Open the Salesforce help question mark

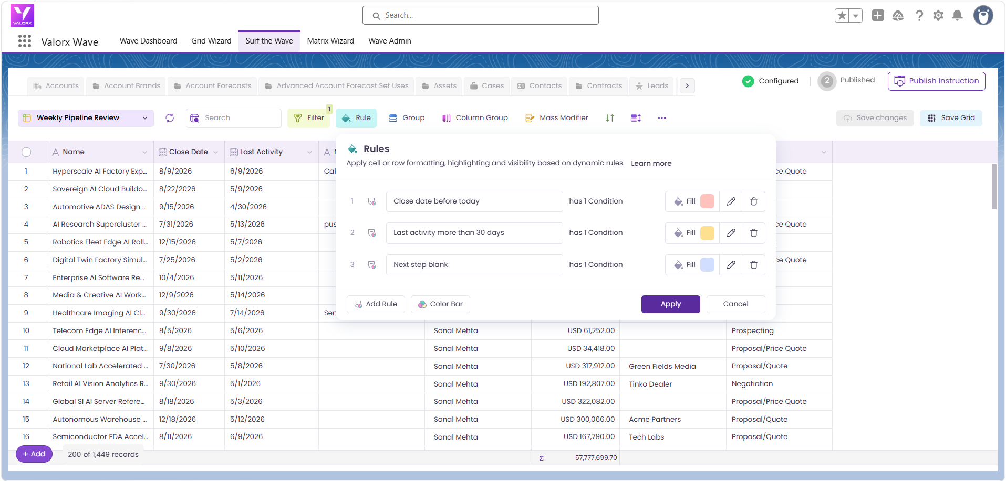click(919, 16)
